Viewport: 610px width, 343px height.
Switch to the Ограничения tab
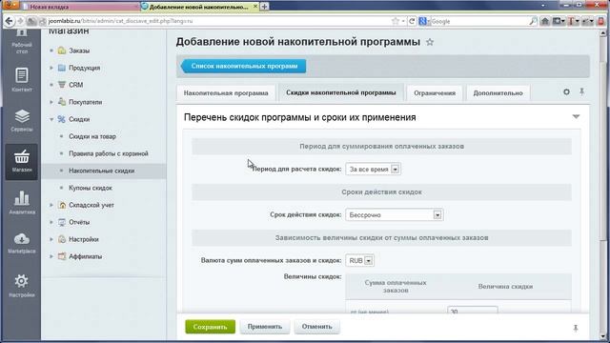coord(435,93)
